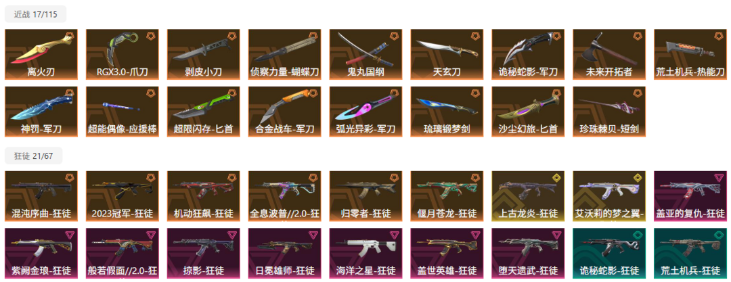The width and height of the screenshot is (731, 282).
Task: Click the 近战 17/115 category label
Action: (x=35, y=14)
